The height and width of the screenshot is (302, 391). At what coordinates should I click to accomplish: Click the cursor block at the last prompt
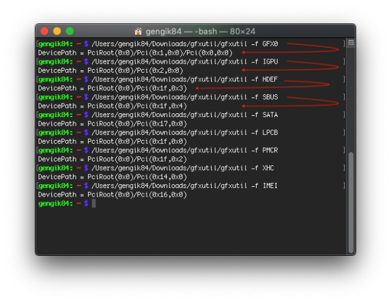click(94, 204)
